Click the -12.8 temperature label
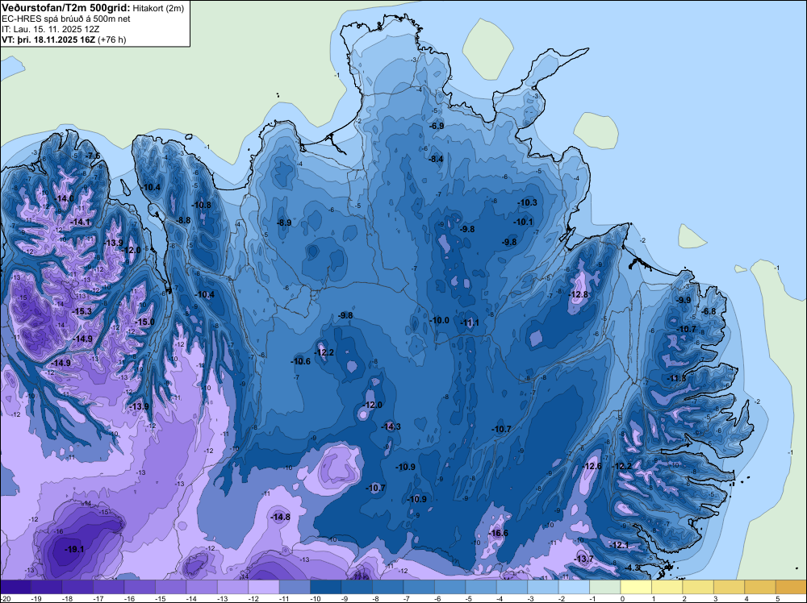The width and height of the screenshot is (807, 603). 579,294
